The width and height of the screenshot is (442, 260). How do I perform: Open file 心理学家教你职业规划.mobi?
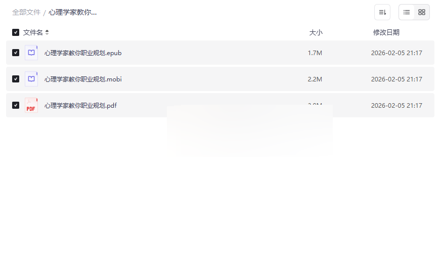click(83, 79)
